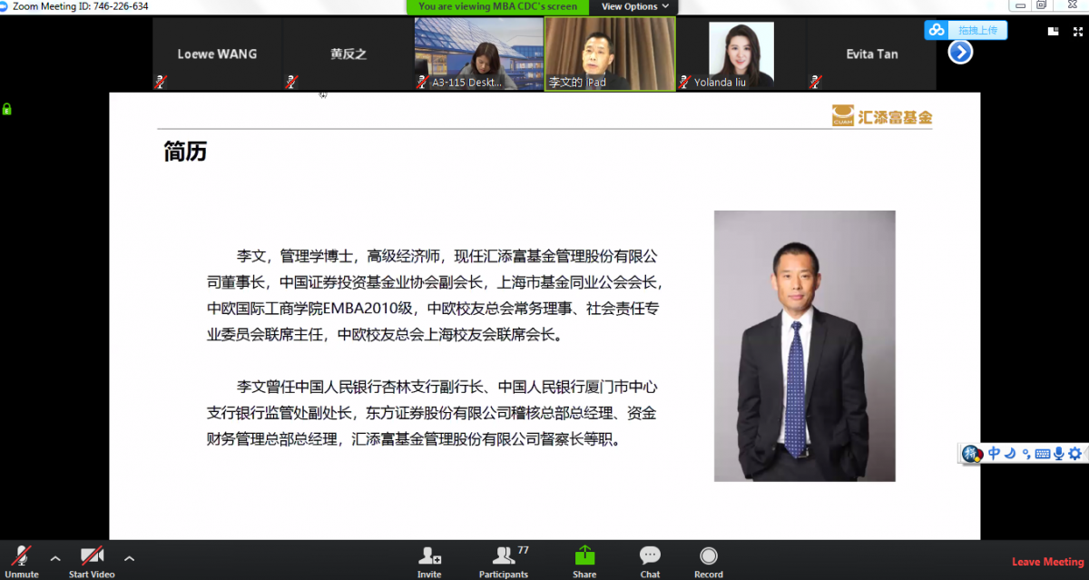1089x580 pixels.
Task: Click the IME soft keyboard icon
Action: tap(1042, 453)
